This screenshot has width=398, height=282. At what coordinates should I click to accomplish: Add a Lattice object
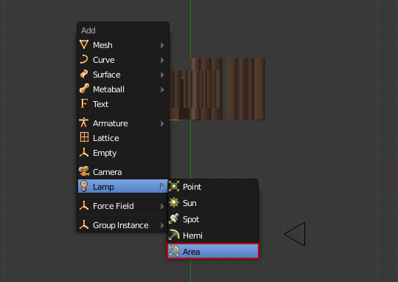123,138
